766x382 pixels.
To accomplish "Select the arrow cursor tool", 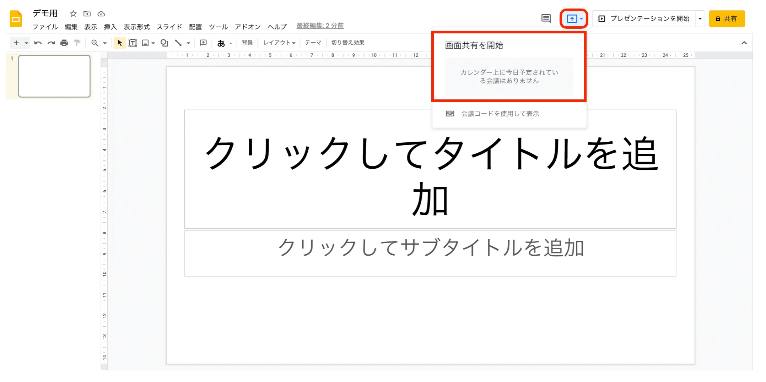I will (x=120, y=43).
